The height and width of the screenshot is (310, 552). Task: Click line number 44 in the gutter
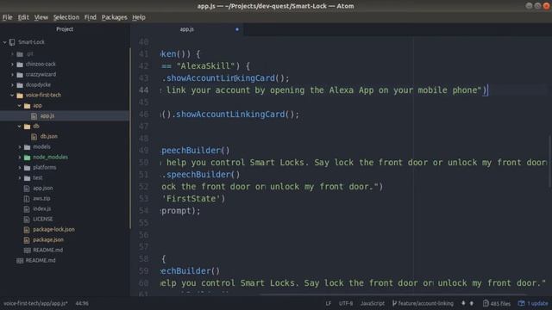[144, 90]
